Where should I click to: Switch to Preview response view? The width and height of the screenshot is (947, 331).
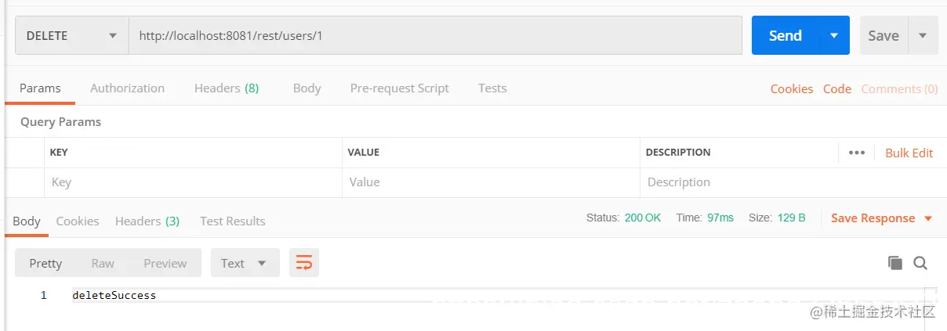tap(165, 263)
